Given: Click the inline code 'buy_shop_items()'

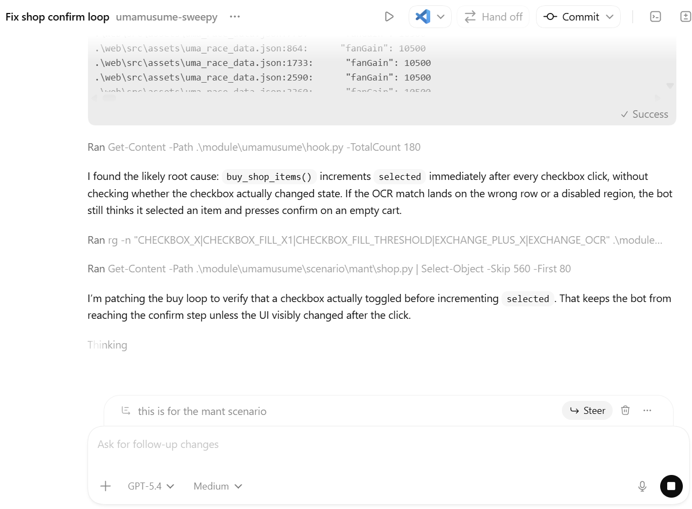Looking at the screenshot, I should click(269, 177).
